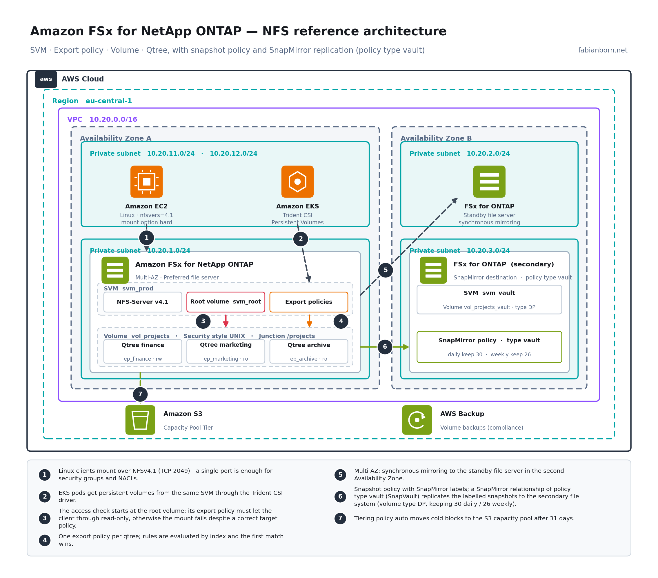Click the Amazon FSx for NetApp ONTAP primary icon
The image size is (658, 578).
pyautogui.click(x=115, y=270)
